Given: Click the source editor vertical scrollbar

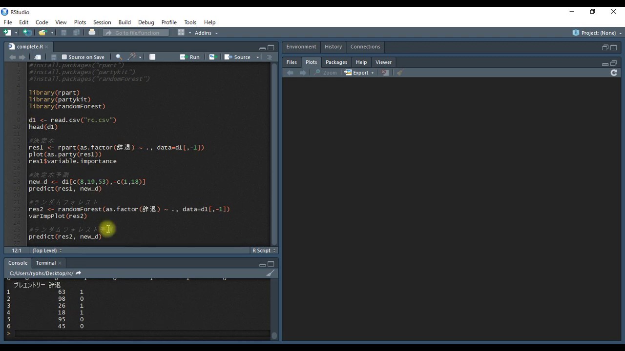Looking at the screenshot, I should [x=274, y=154].
